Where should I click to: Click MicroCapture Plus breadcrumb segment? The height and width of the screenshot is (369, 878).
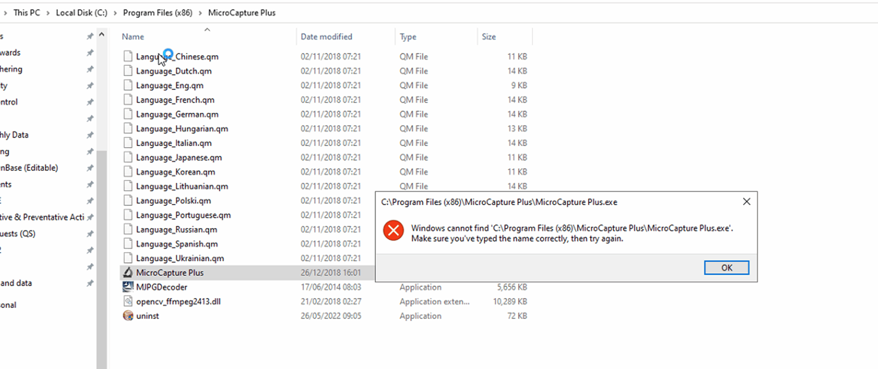pos(241,13)
